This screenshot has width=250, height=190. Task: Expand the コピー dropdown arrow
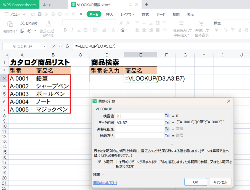tap(35, 31)
